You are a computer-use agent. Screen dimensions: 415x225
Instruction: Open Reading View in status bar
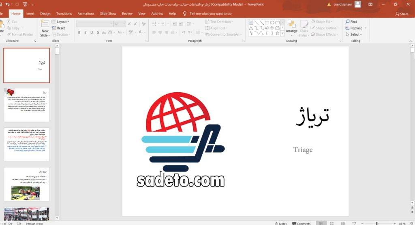pos(343,223)
